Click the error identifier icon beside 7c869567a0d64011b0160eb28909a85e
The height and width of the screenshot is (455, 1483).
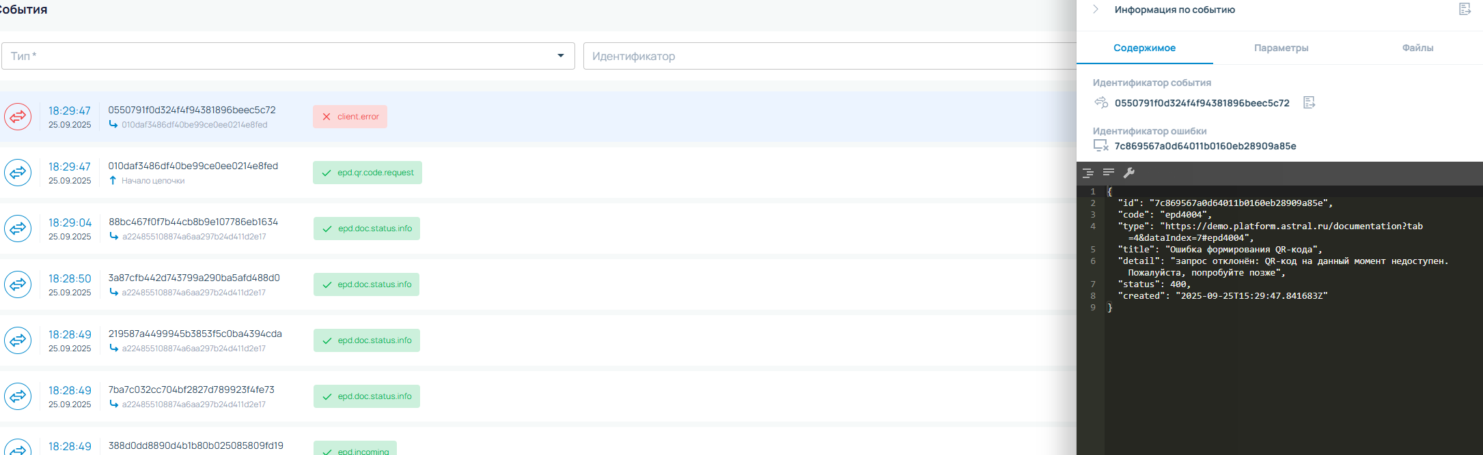point(1100,145)
